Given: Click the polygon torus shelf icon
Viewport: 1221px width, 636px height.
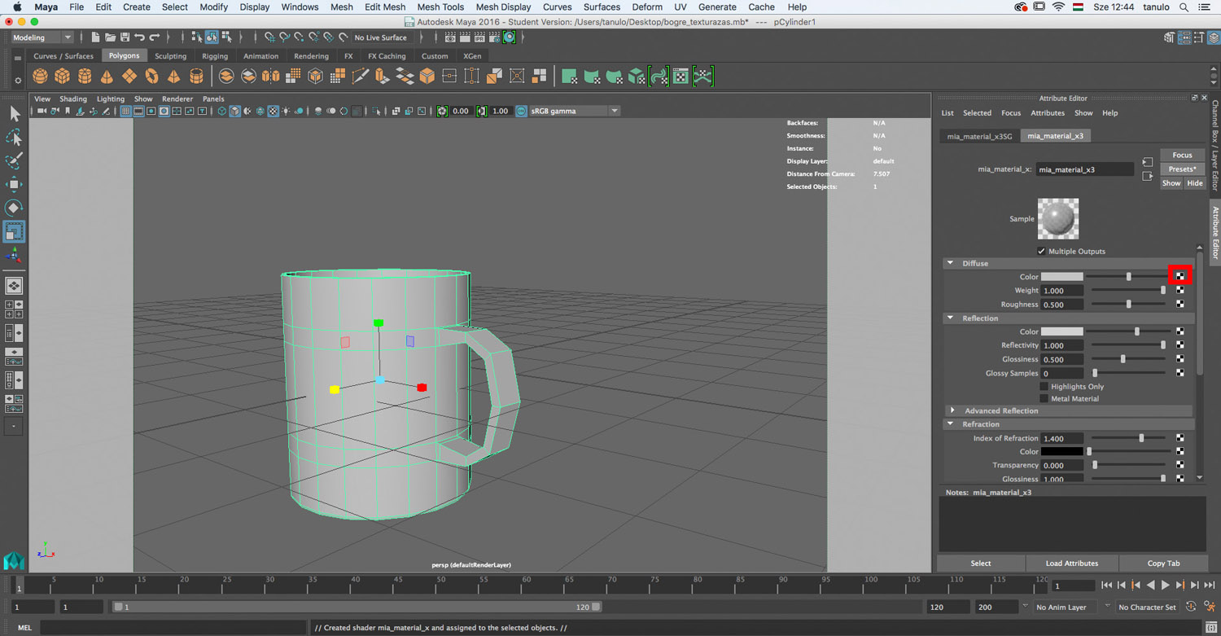Looking at the screenshot, I should (x=151, y=77).
